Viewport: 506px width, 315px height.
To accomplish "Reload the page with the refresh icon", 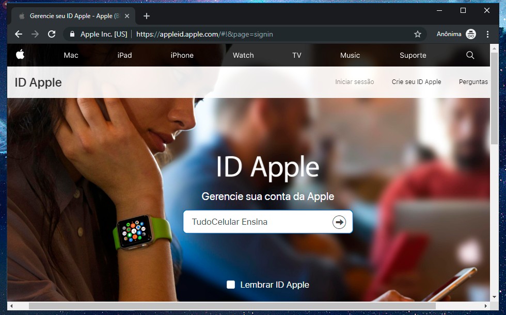I will coord(52,34).
